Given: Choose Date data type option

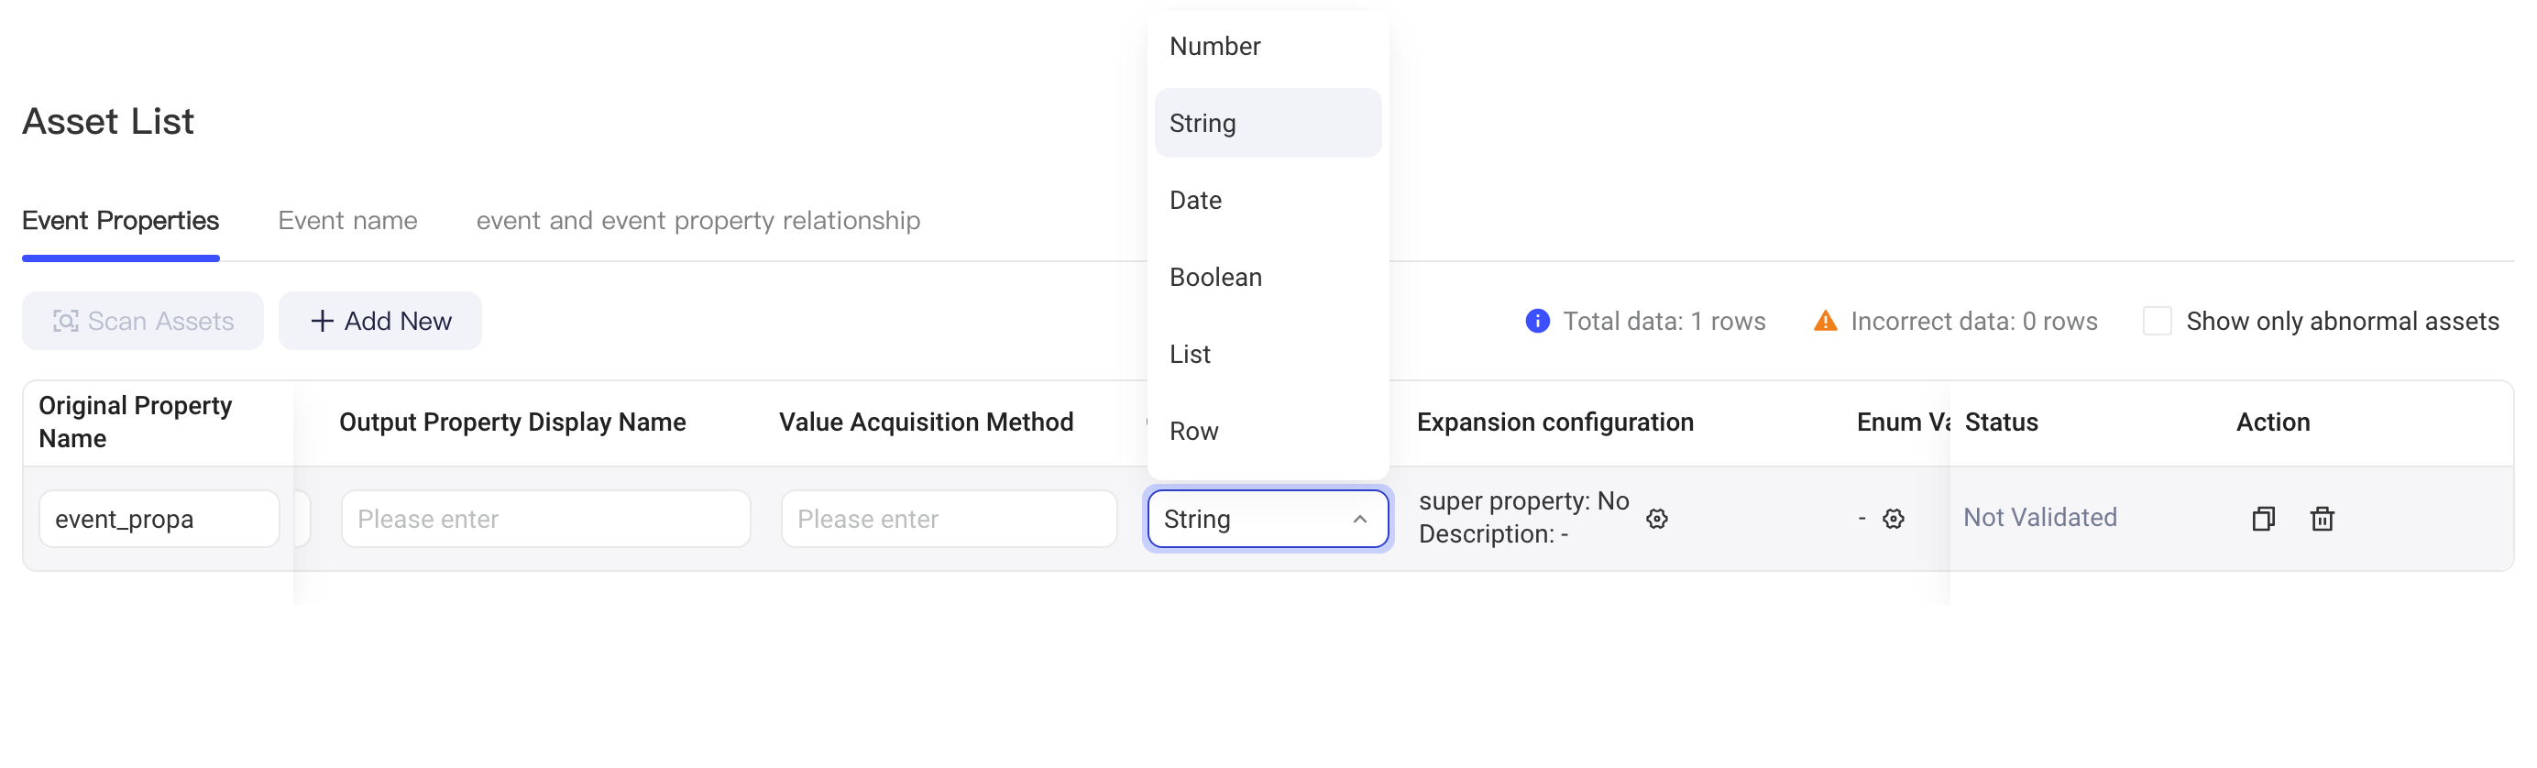Looking at the screenshot, I should [1268, 200].
